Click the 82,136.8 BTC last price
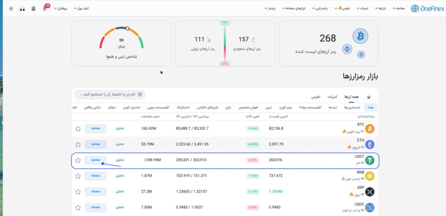 coord(276,128)
